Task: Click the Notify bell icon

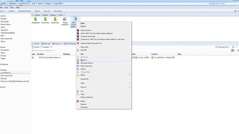Action: pyautogui.click(x=78, y=75)
